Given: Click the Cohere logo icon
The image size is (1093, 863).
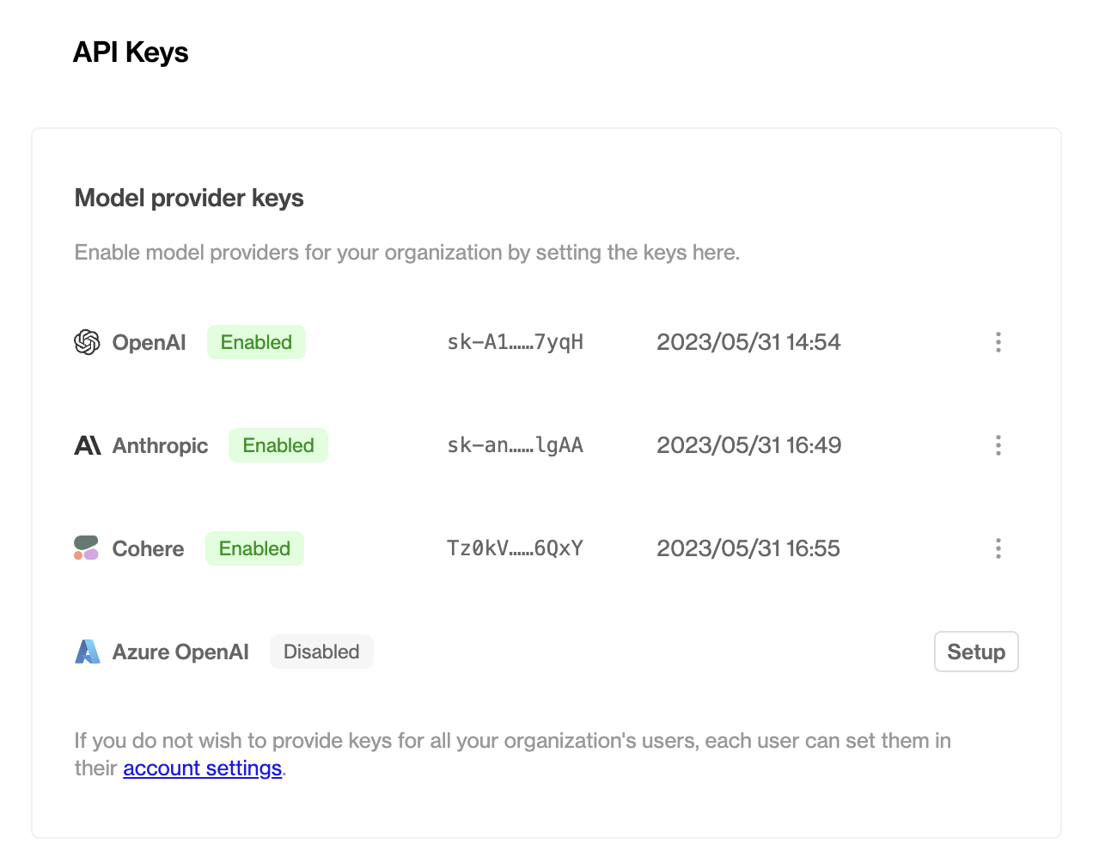Looking at the screenshot, I should point(86,548).
